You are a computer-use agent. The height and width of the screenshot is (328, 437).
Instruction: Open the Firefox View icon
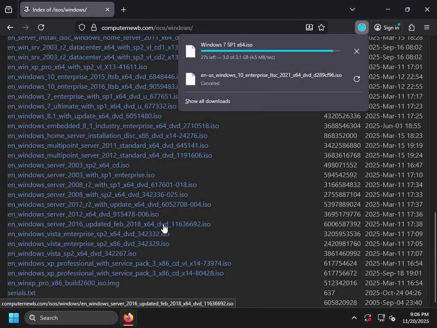[9, 9]
